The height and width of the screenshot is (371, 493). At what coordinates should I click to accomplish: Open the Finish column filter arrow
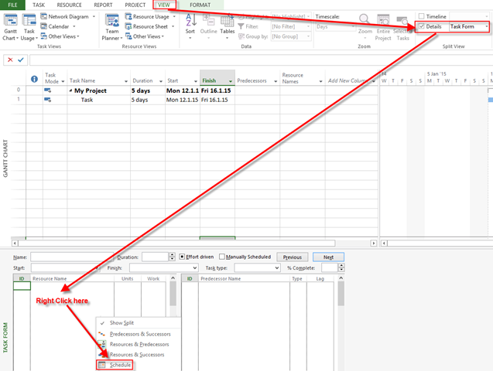[x=230, y=81]
